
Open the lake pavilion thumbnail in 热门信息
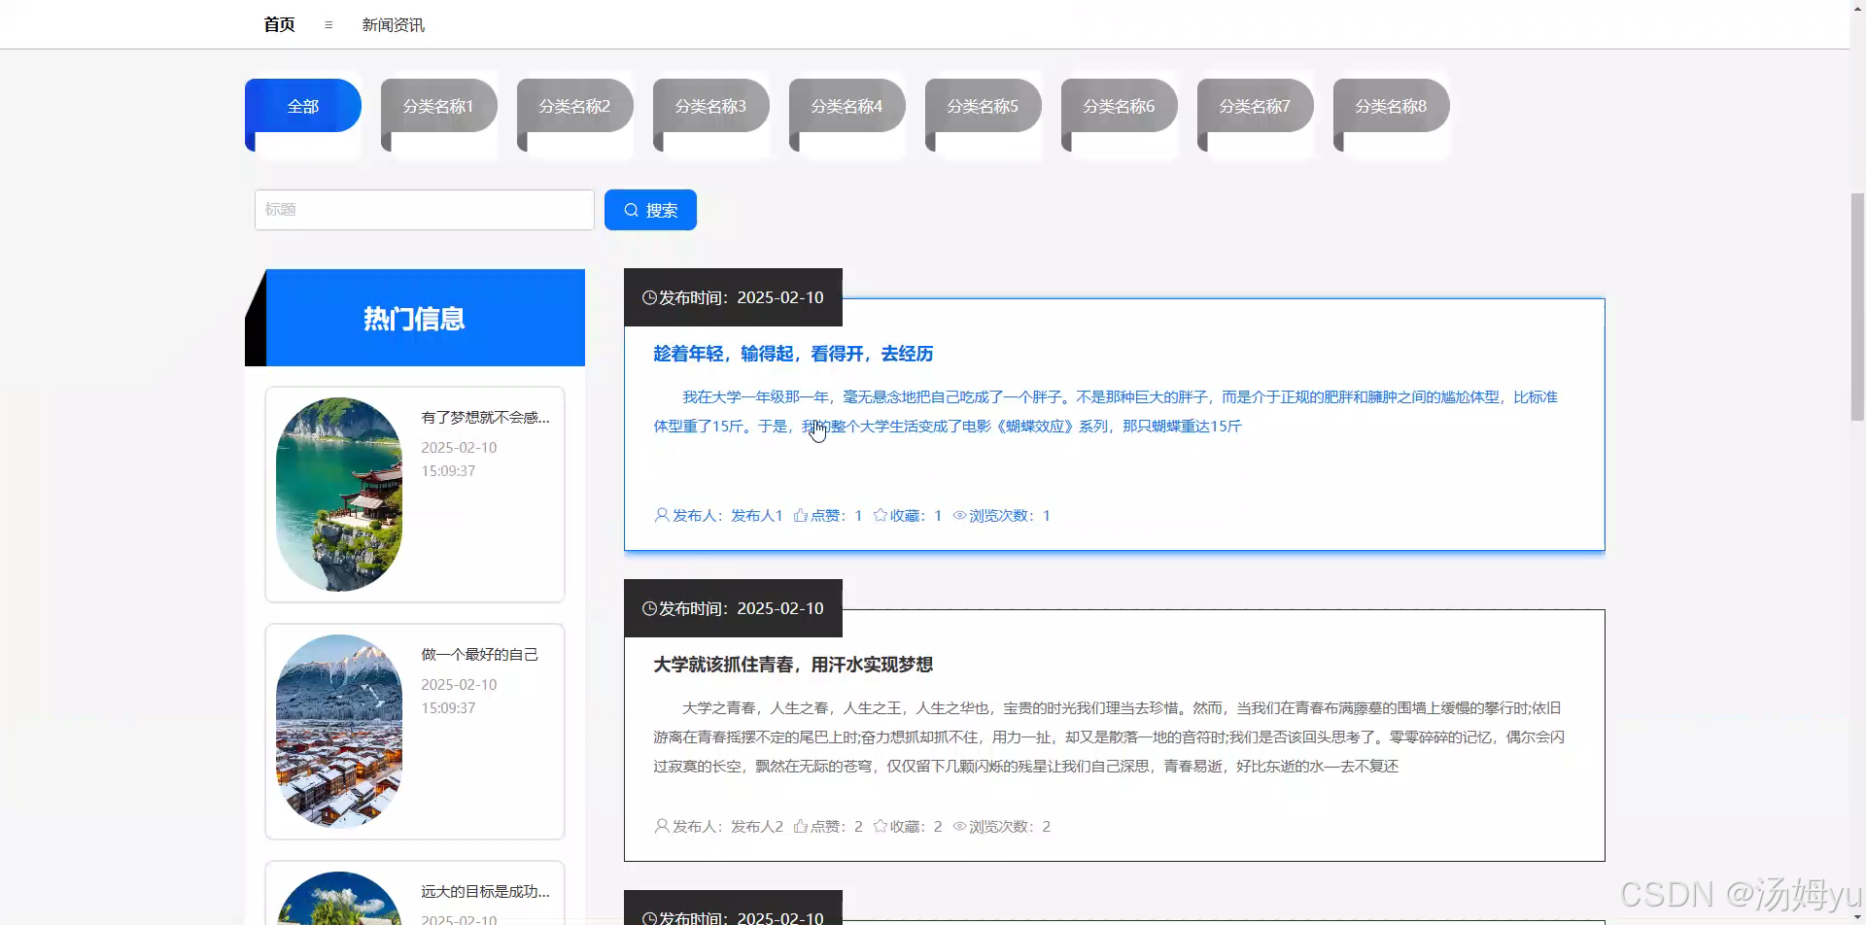coord(339,494)
